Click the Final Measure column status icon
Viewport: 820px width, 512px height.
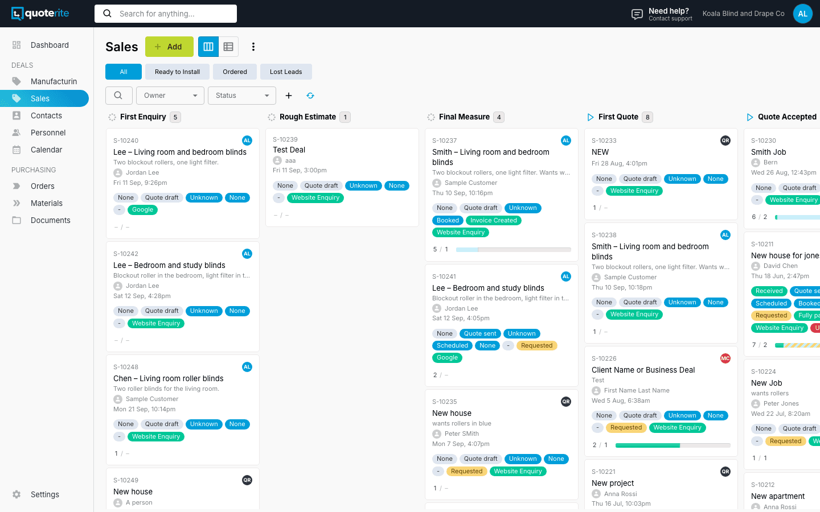click(431, 117)
